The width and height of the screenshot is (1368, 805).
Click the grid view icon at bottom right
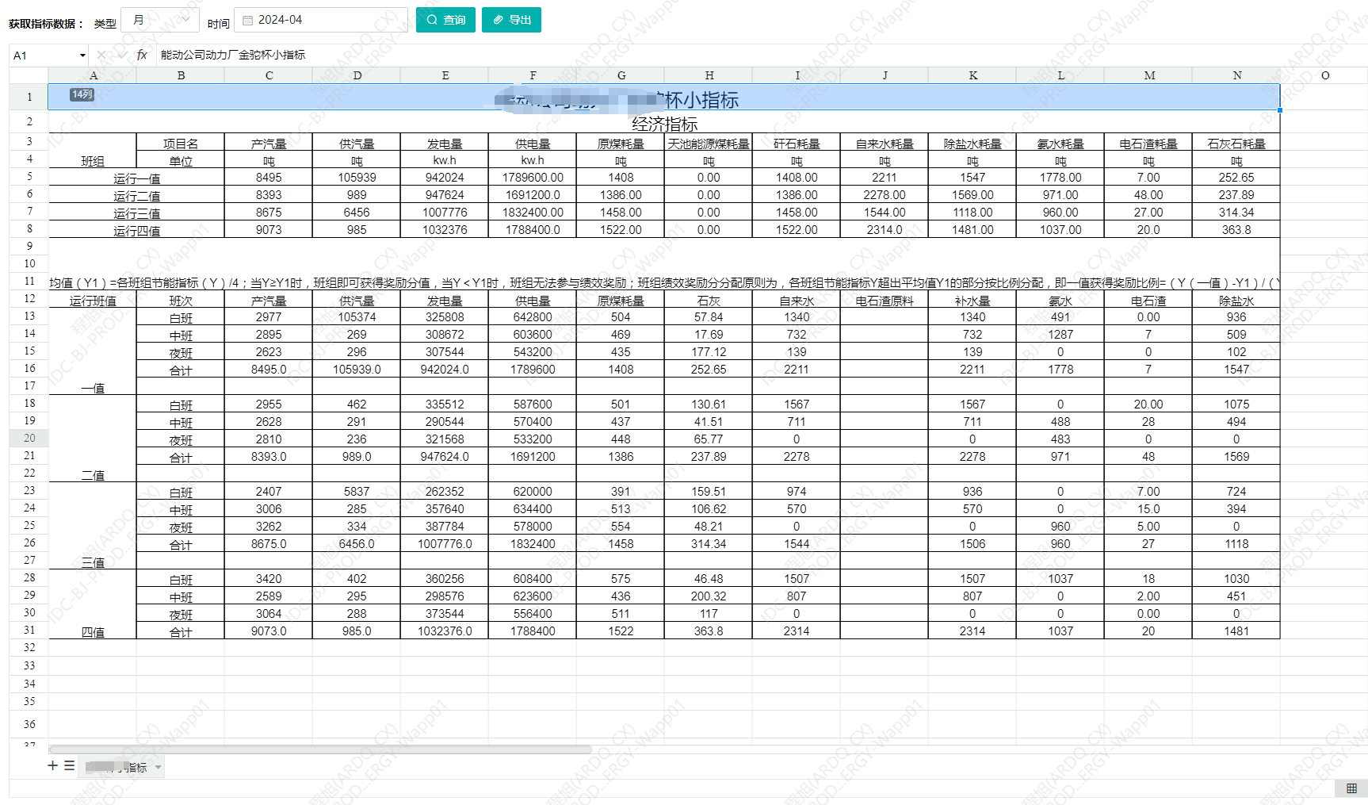click(x=1351, y=788)
